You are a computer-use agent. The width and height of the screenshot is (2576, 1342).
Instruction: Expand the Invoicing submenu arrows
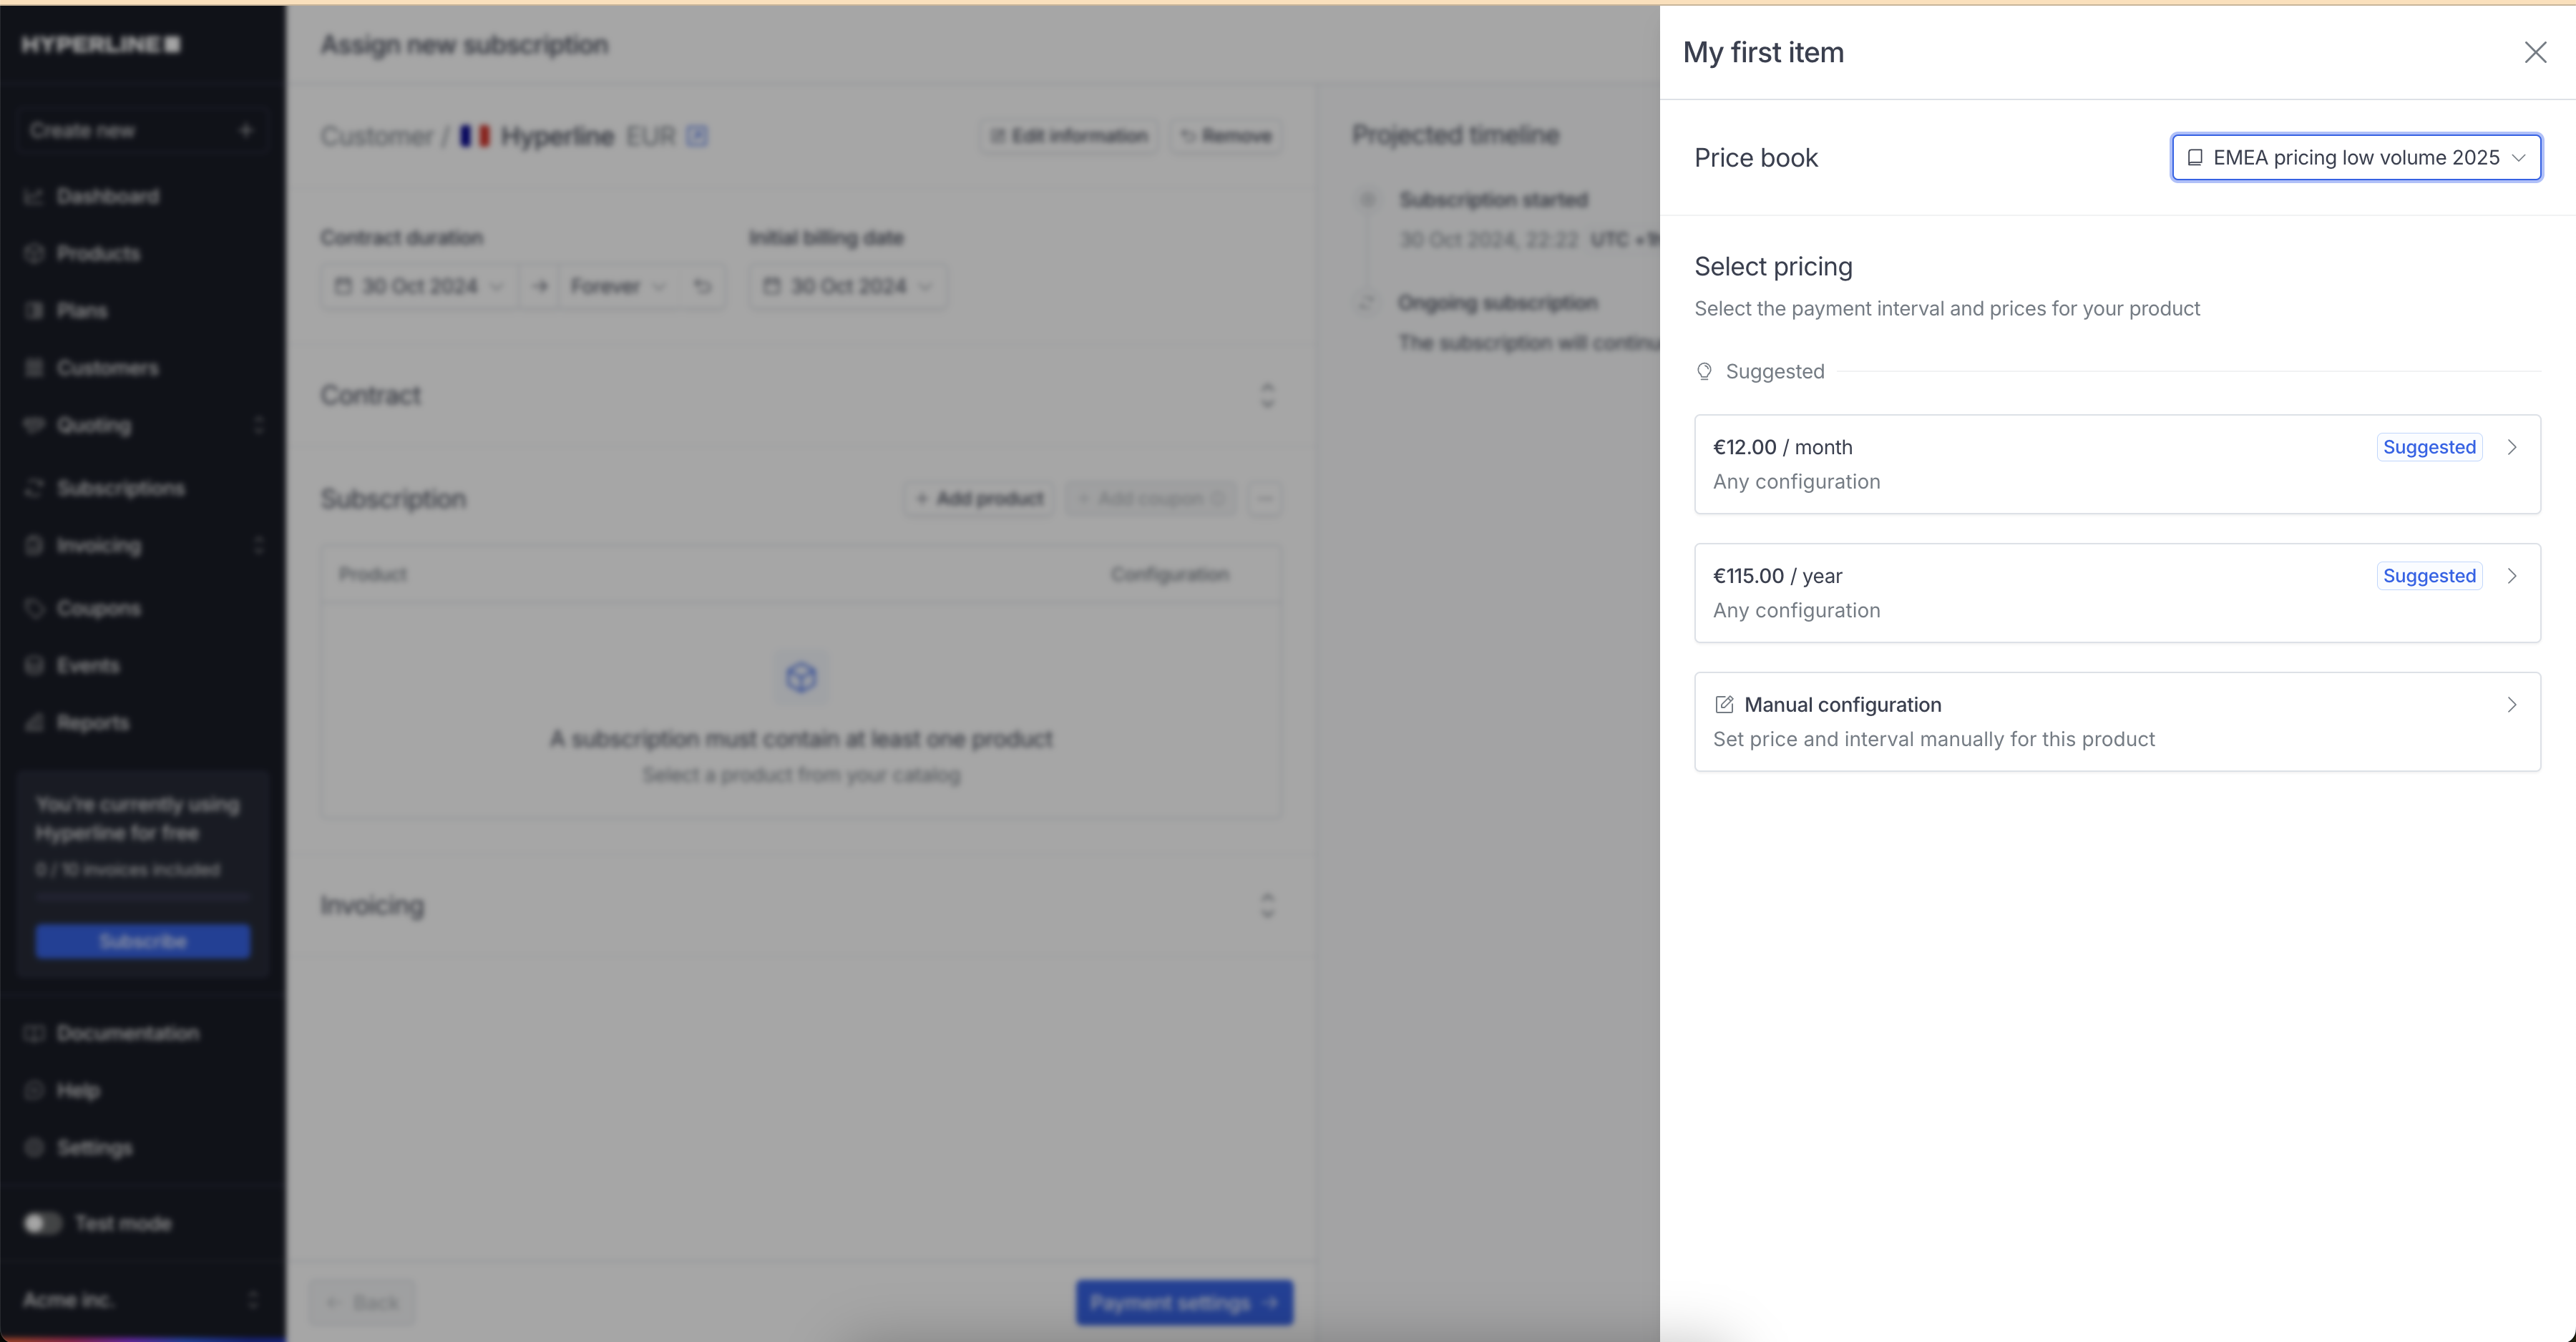tap(259, 545)
